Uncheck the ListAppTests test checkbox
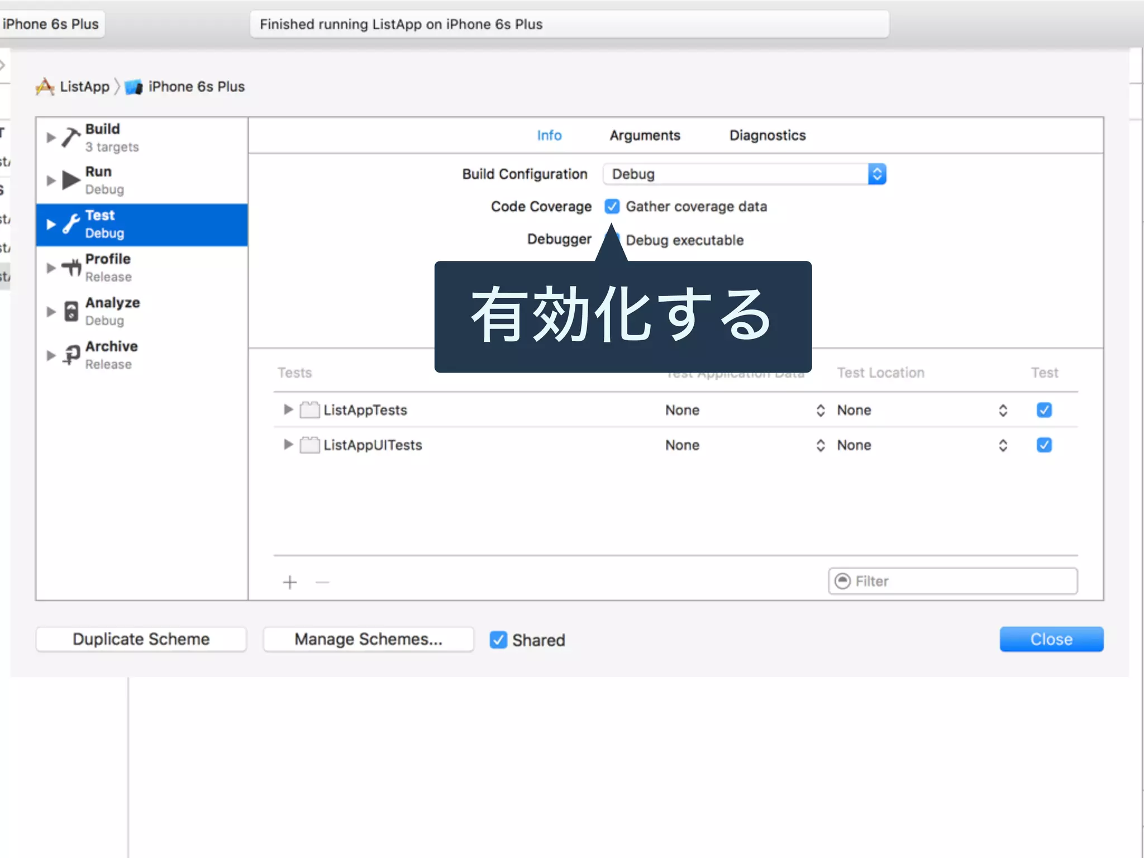 tap(1043, 410)
